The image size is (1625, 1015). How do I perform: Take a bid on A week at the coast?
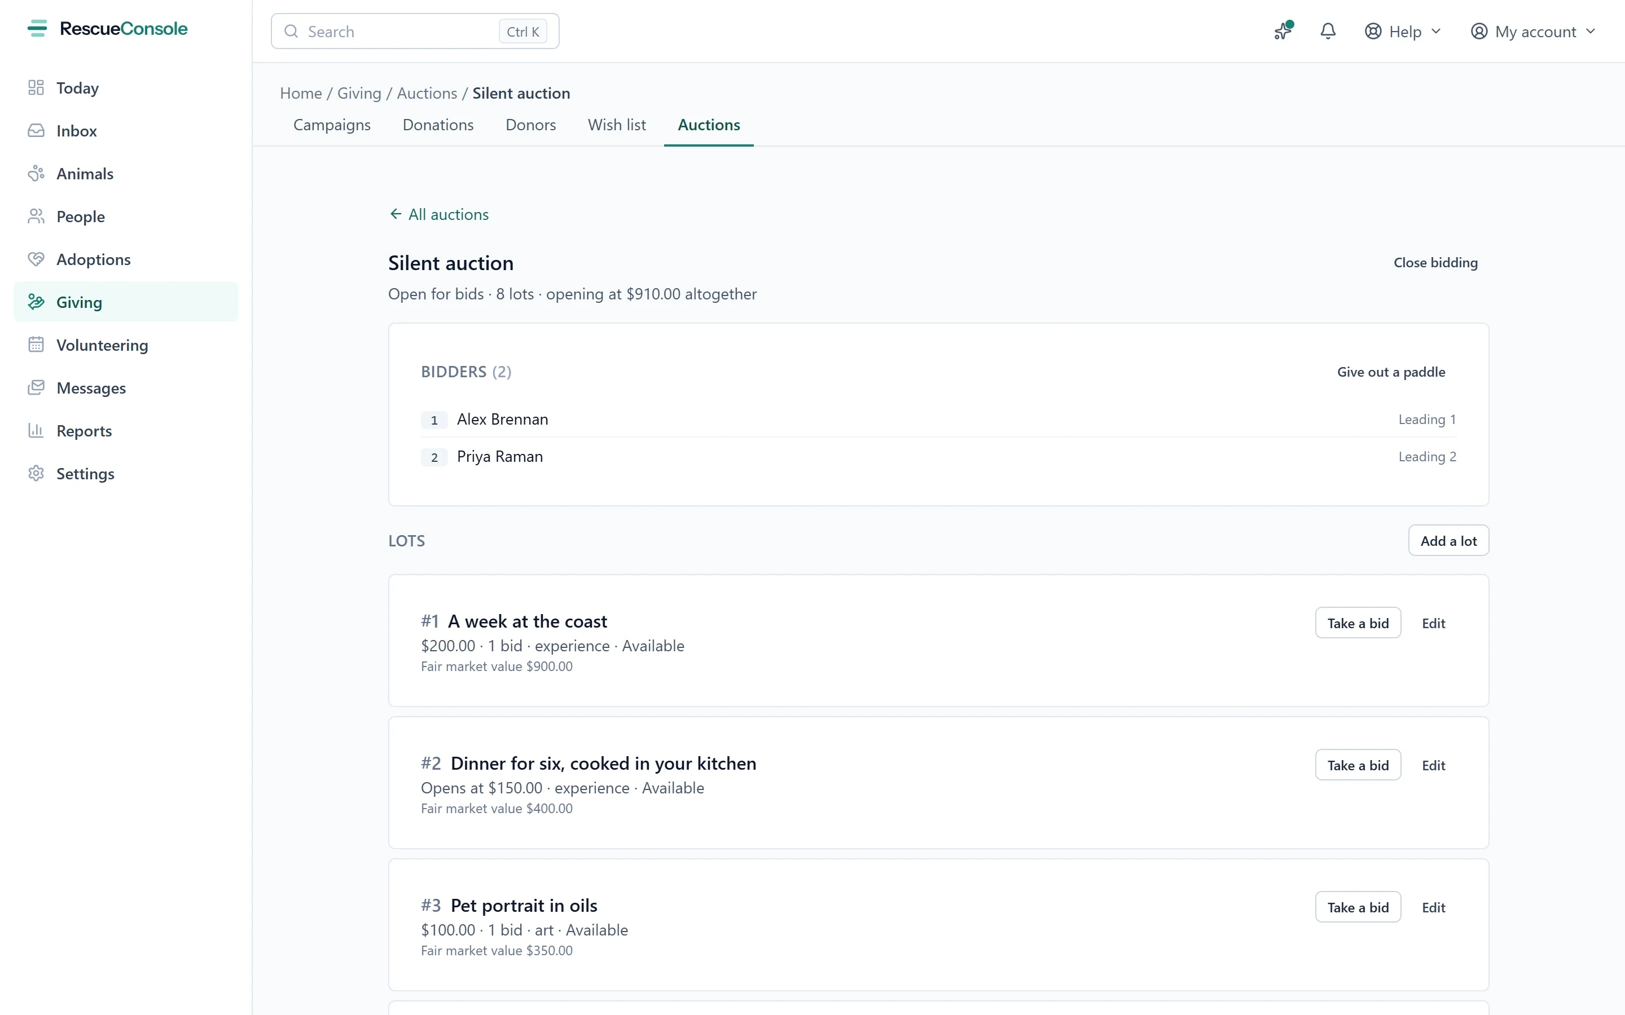1358,623
